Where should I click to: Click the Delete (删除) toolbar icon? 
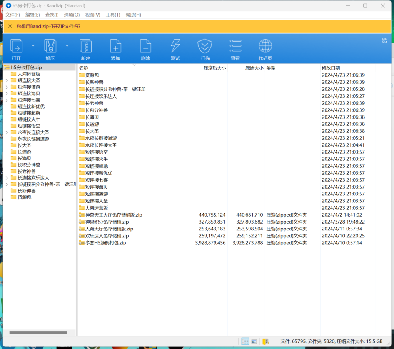pyautogui.click(x=145, y=47)
